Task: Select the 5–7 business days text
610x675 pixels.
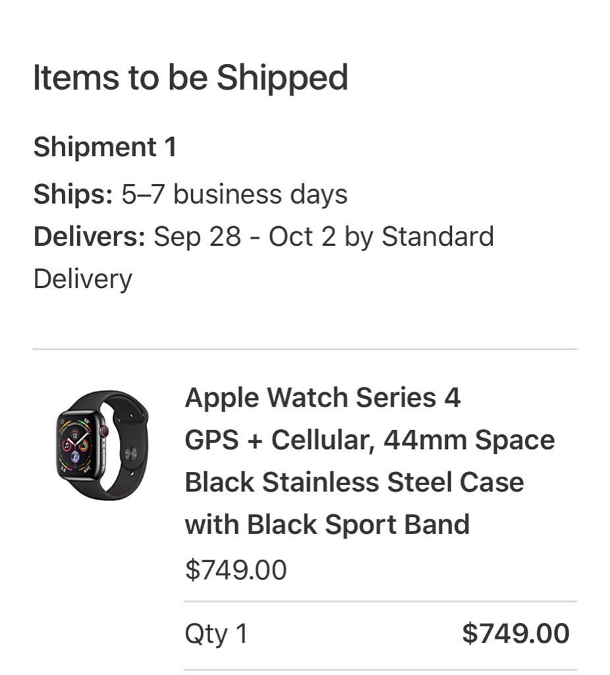Action: click(235, 194)
